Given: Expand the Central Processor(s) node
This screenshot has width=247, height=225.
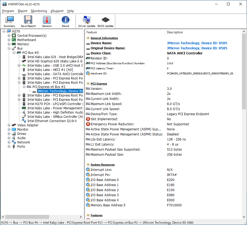Looking at the screenshot, I should [x=9, y=35].
